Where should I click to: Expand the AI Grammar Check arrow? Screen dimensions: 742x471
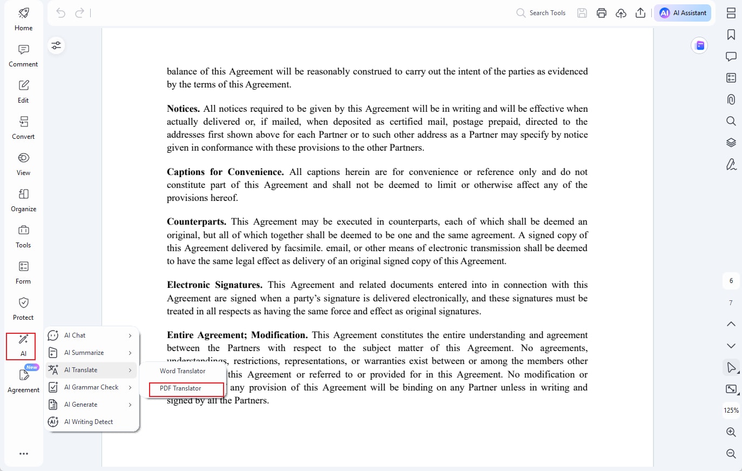(x=130, y=387)
